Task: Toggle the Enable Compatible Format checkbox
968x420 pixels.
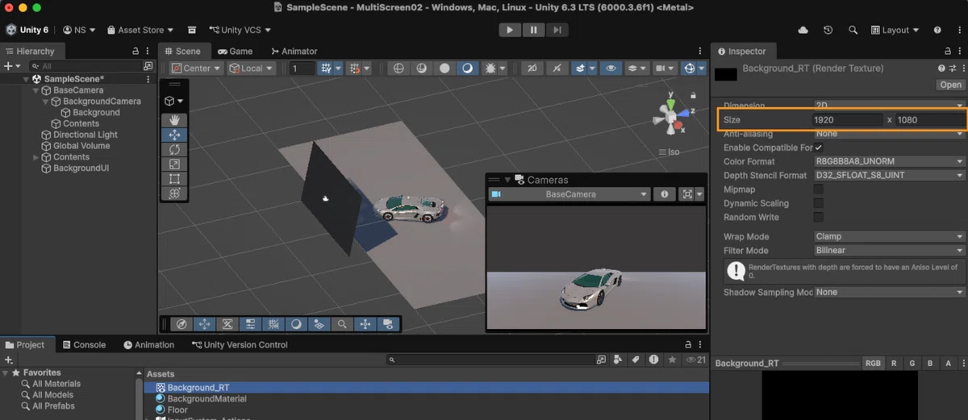Action: pos(819,148)
